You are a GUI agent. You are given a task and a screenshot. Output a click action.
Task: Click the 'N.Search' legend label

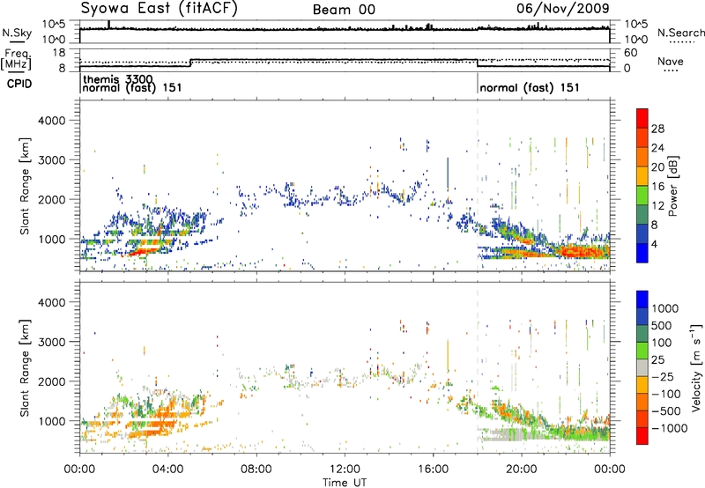[680, 33]
